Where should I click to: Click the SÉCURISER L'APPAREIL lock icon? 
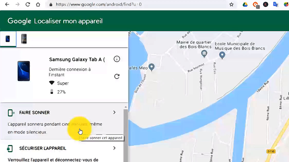[x=10, y=148]
